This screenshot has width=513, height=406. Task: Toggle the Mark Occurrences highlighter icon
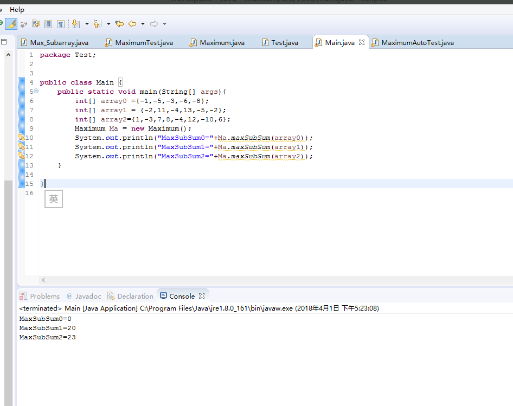[11, 24]
